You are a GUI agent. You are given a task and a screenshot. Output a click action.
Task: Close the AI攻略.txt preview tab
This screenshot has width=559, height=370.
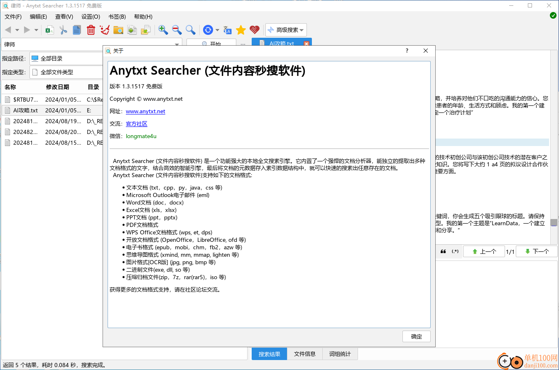pyautogui.click(x=306, y=44)
